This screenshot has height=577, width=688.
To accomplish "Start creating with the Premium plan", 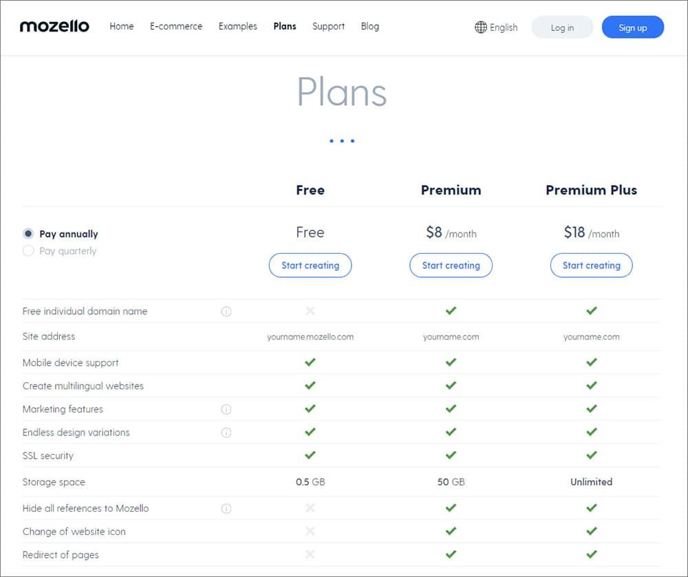I will 451,265.
